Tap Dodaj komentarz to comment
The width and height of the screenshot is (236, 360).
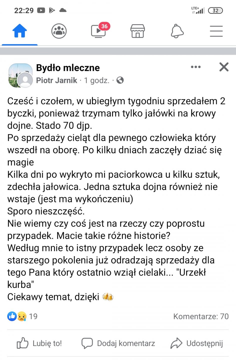click(x=118, y=343)
